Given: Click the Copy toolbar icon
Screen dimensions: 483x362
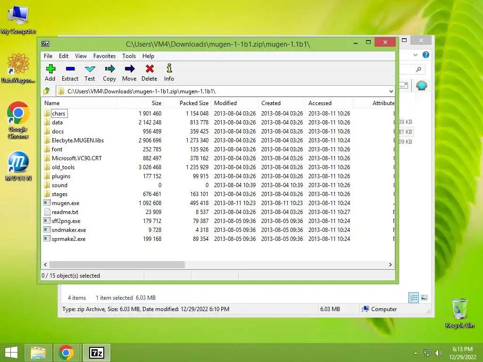Looking at the screenshot, I should point(109,69).
